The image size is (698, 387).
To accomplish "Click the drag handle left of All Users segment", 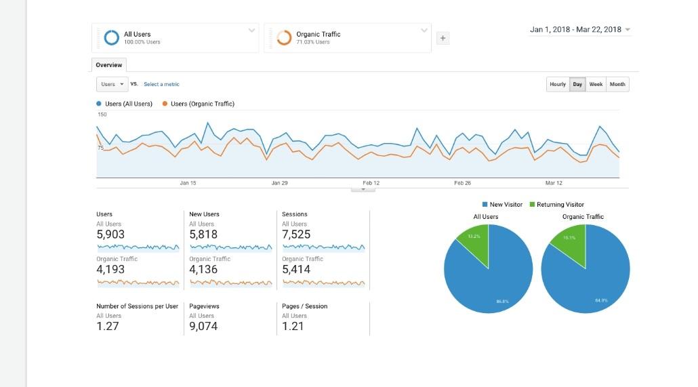I will click(98, 39).
